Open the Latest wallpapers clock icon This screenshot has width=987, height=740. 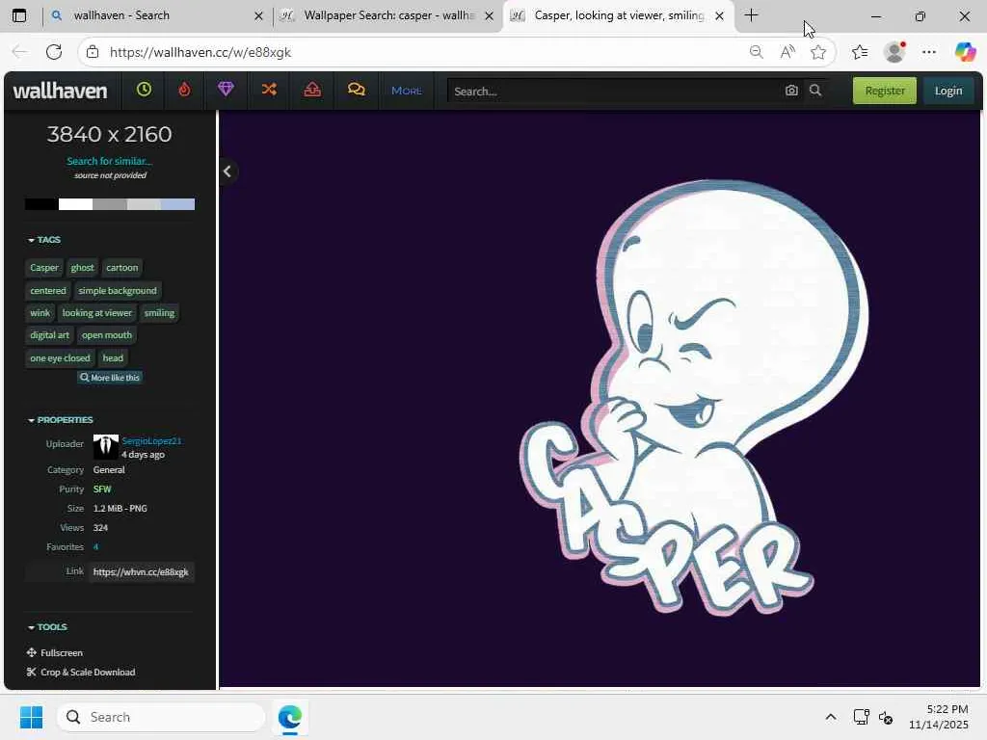pos(145,90)
